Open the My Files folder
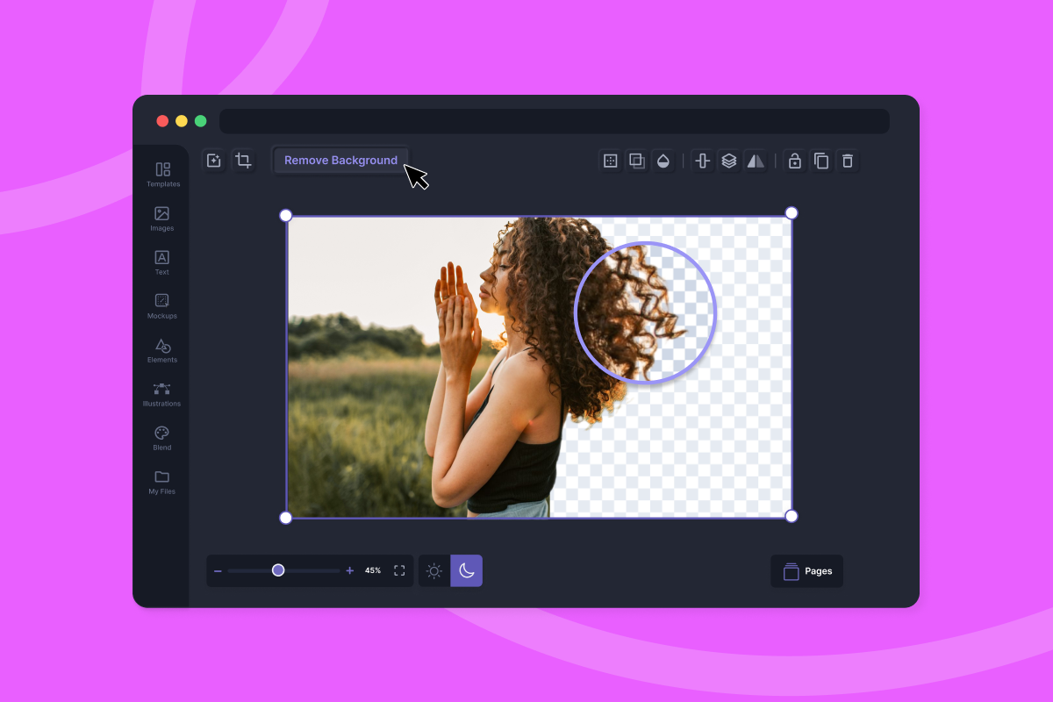Viewport: 1053px width, 702px height. coord(162,481)
